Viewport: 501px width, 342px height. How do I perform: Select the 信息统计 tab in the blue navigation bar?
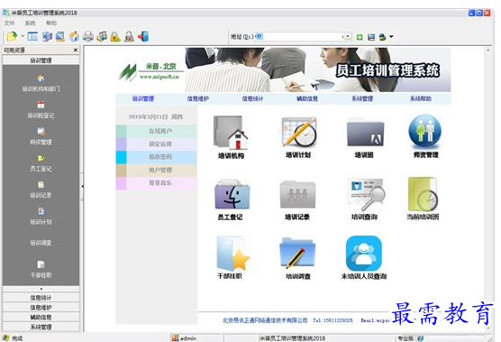click(x=252, y=99)
